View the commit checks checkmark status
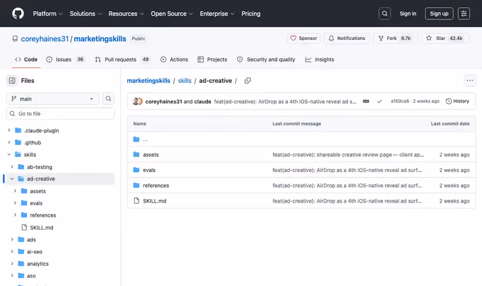 379,101
